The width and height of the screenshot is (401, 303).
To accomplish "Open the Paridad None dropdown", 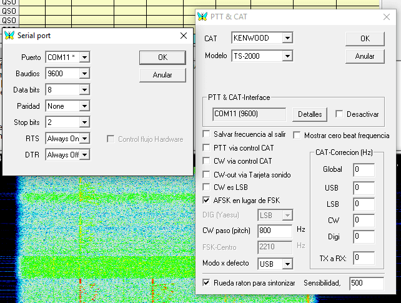I will pyautogui.click(x=84, y=106).
